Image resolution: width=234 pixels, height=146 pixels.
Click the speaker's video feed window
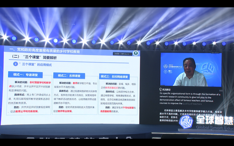point(191,69)
